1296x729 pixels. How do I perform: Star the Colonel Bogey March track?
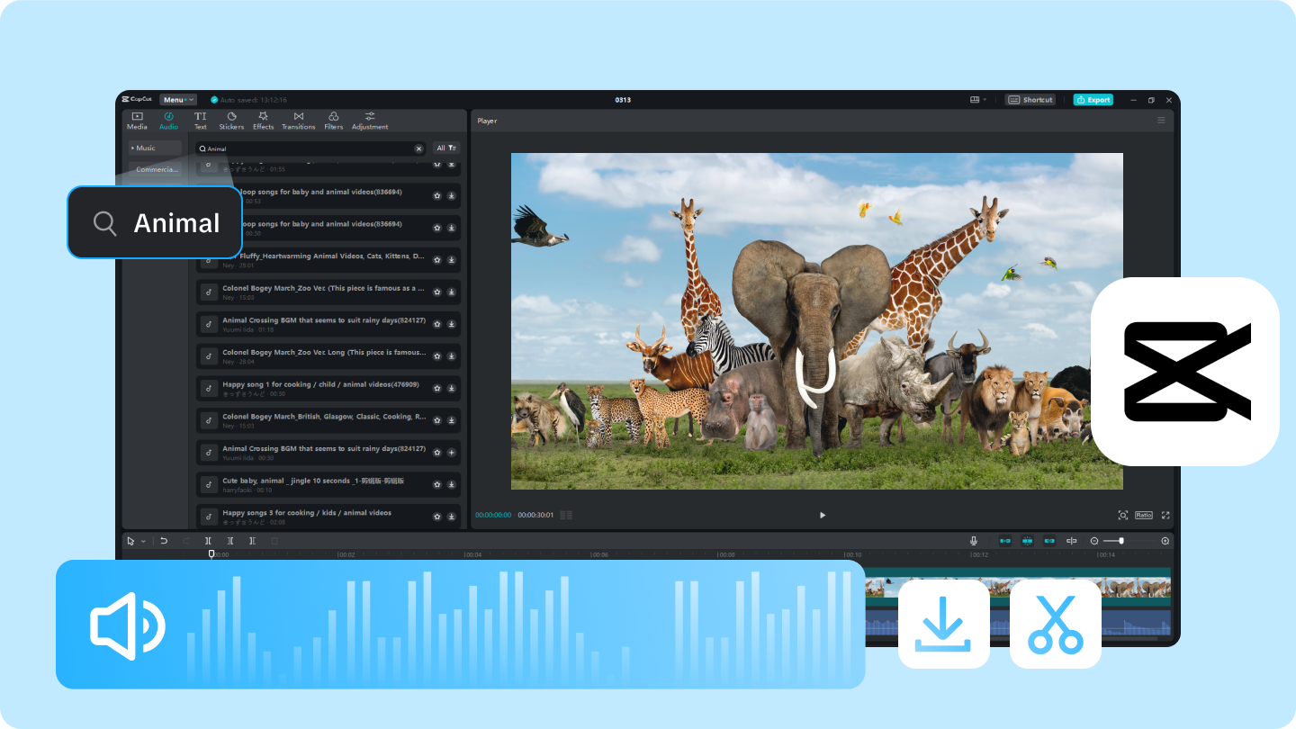coord(437,292)
